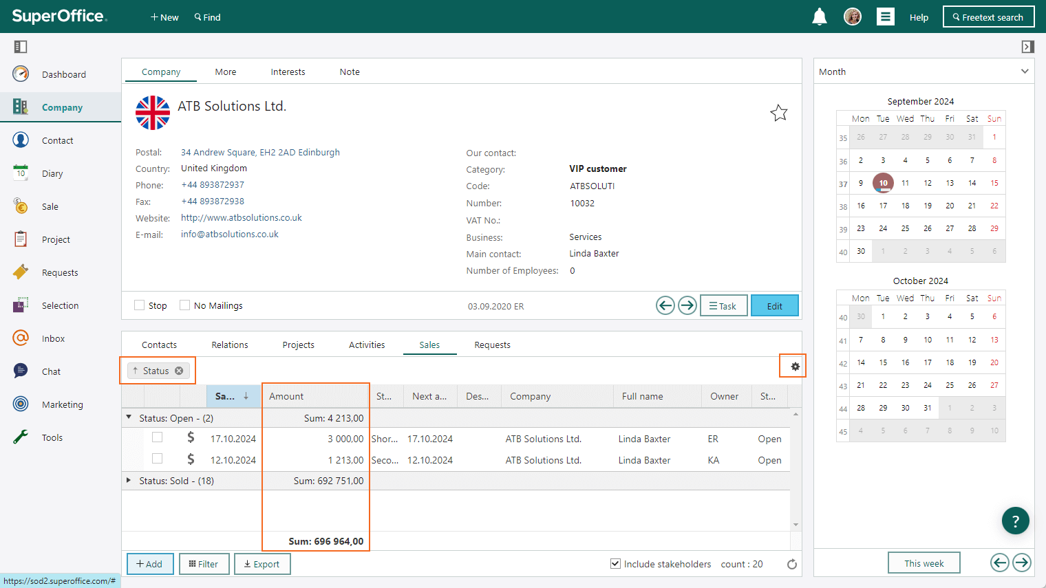This screenshot has width=1046, height=588.
Task: Remove the Status grouping chip
Action: 179,371
